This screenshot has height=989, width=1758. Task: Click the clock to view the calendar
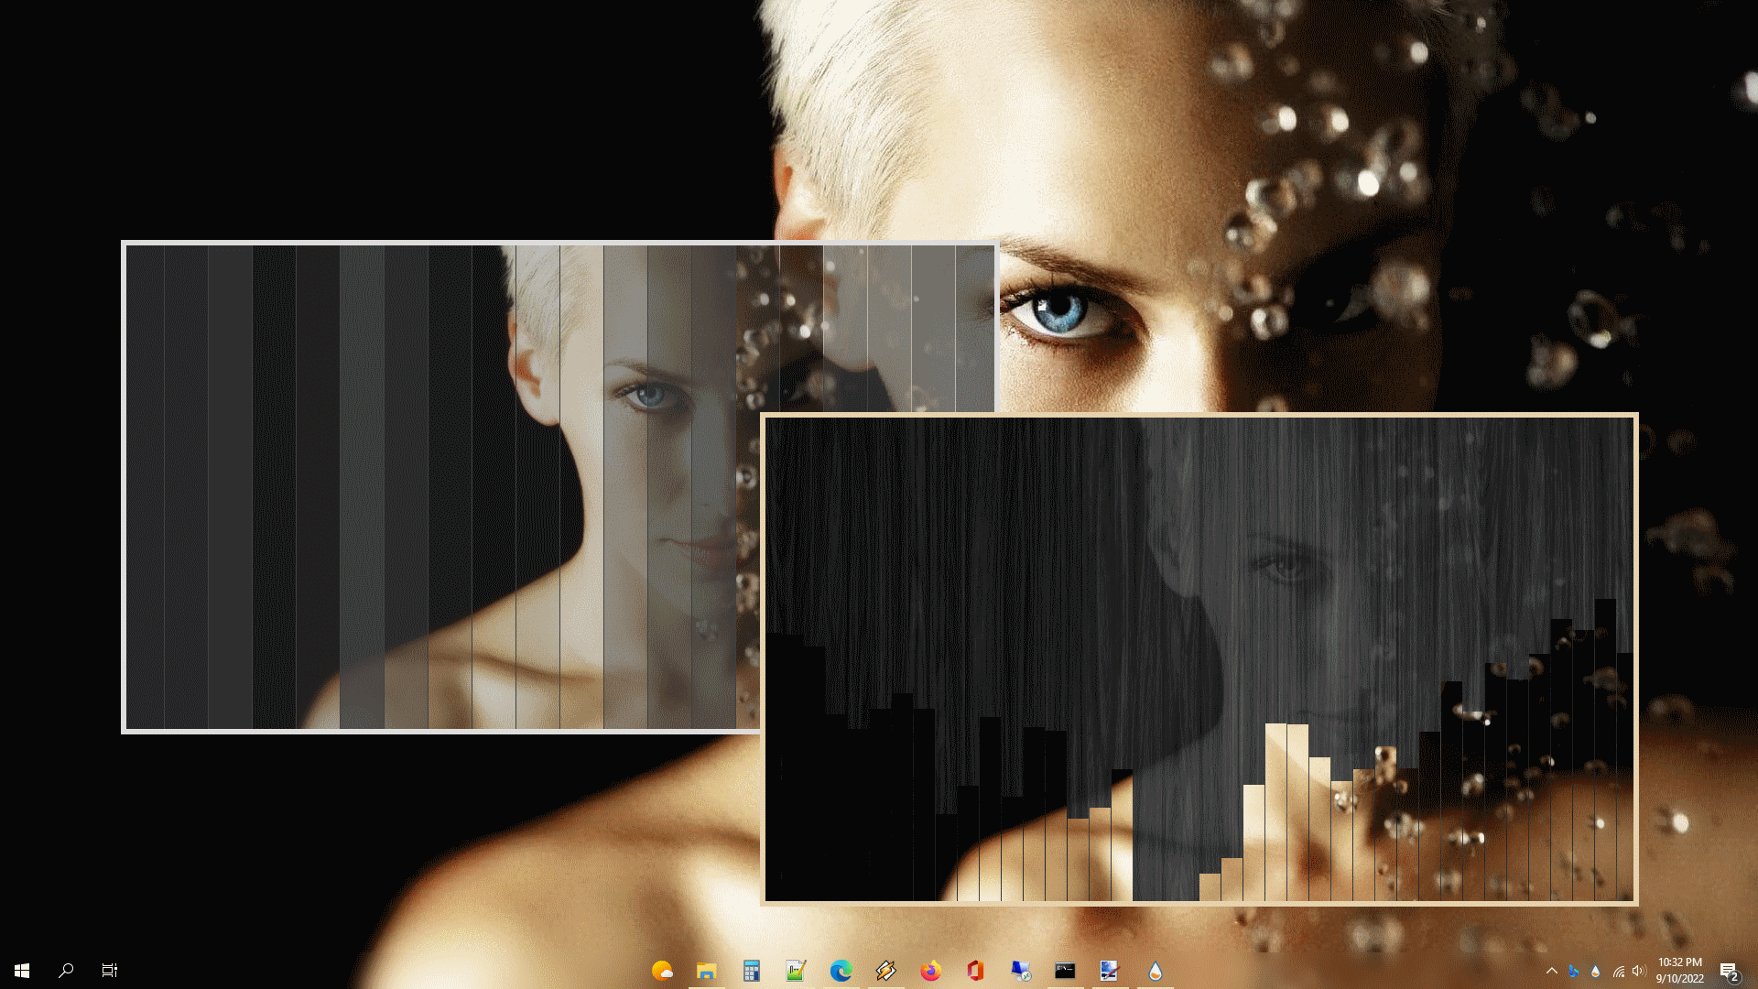click(1680, 971)
